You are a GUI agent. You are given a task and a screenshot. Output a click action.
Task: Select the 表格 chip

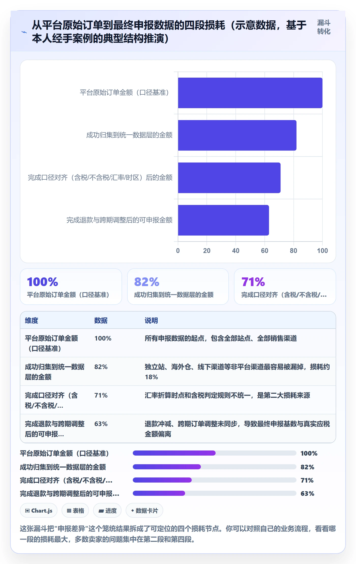tap(75, 510)
